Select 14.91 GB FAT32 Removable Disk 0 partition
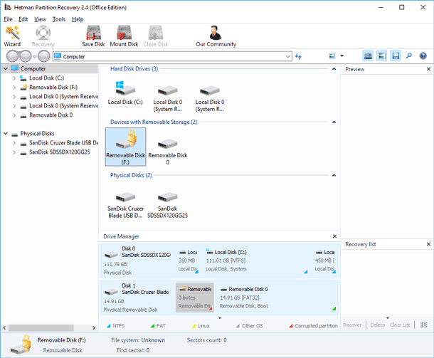The height and width of the screenshot is (358, 434). 277,298
